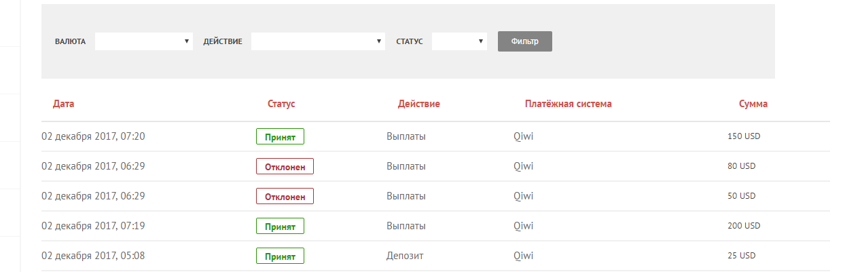Click Принят badge on 07:19 row
845x272 pixels.
(280, 226)
